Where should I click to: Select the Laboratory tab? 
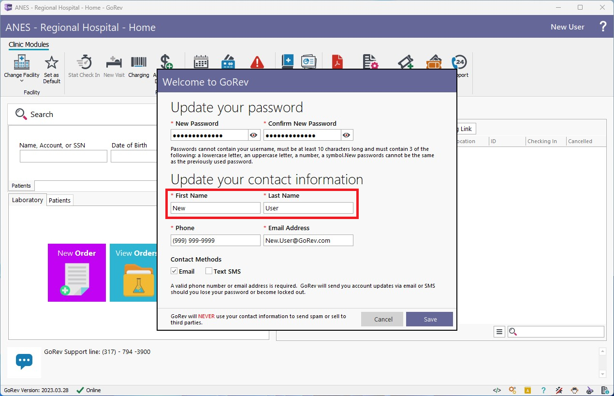coord(28,200)
